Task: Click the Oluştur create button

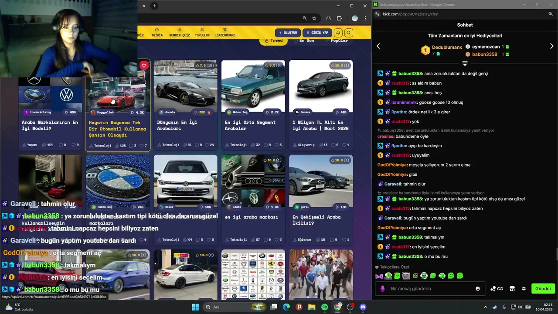Action: tap(288, 33)
